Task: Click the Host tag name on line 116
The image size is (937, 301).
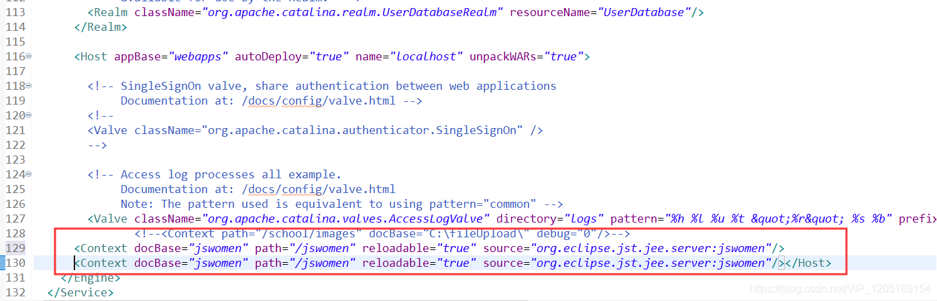Action: (94, 57)
